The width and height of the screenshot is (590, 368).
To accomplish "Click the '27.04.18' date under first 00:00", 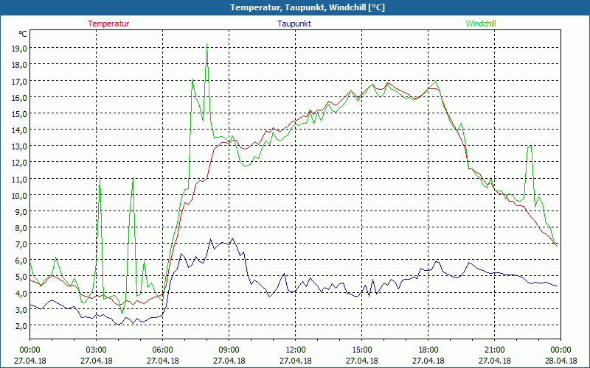I will tap(29, 361).
